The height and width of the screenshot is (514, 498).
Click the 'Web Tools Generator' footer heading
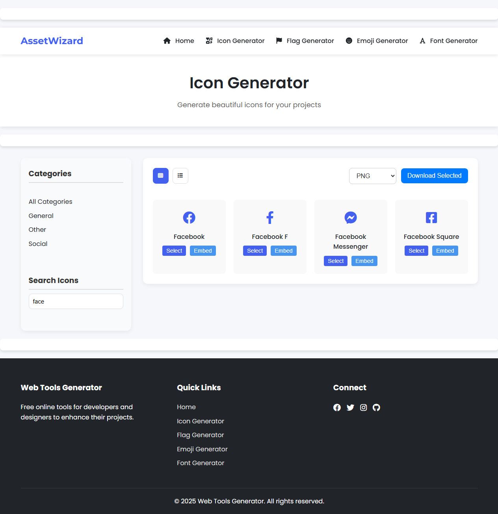tap(61, 387)
